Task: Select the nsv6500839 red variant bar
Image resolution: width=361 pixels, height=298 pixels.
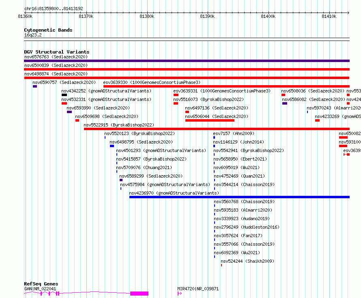Action: pos(187,69)
